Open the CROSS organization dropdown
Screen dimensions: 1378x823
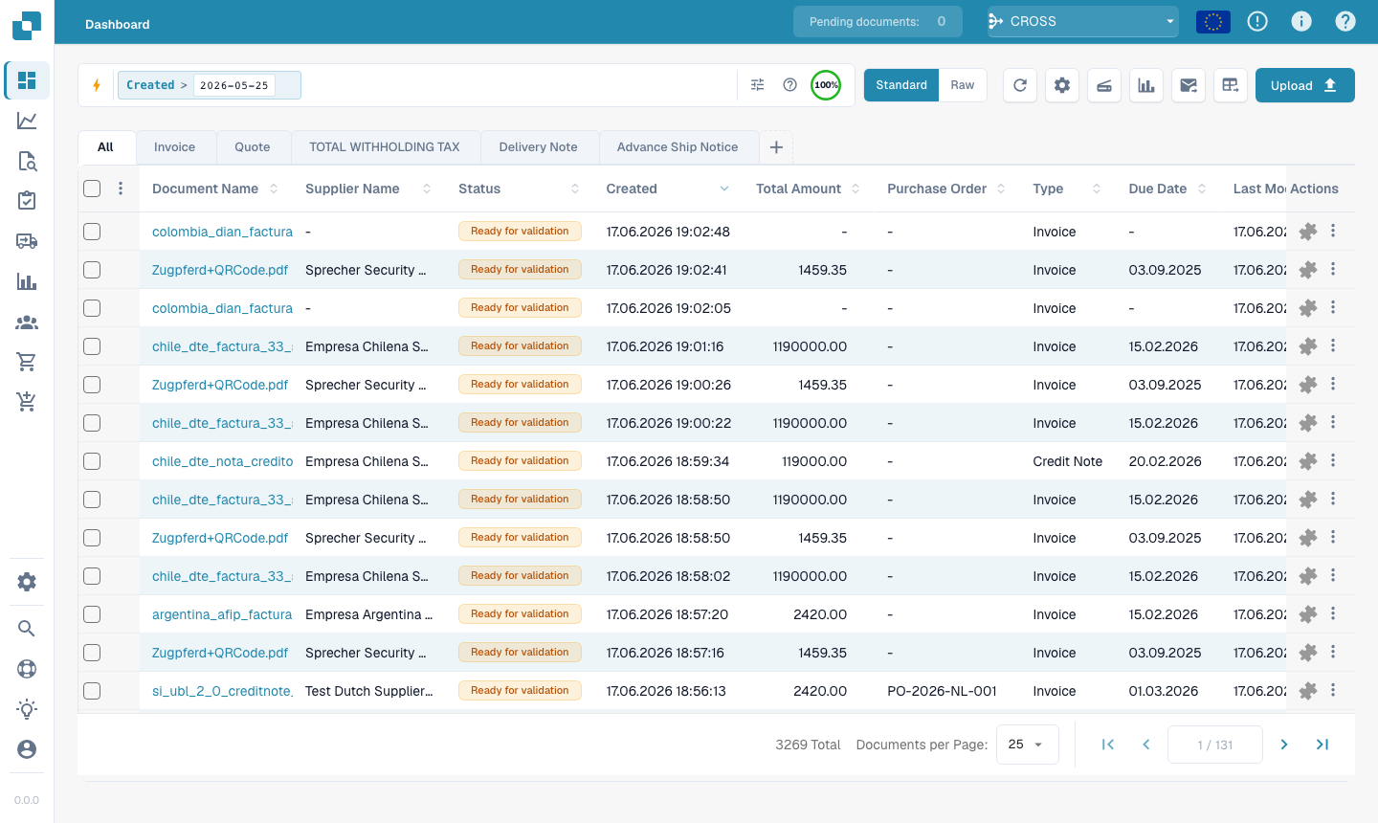1083,21
